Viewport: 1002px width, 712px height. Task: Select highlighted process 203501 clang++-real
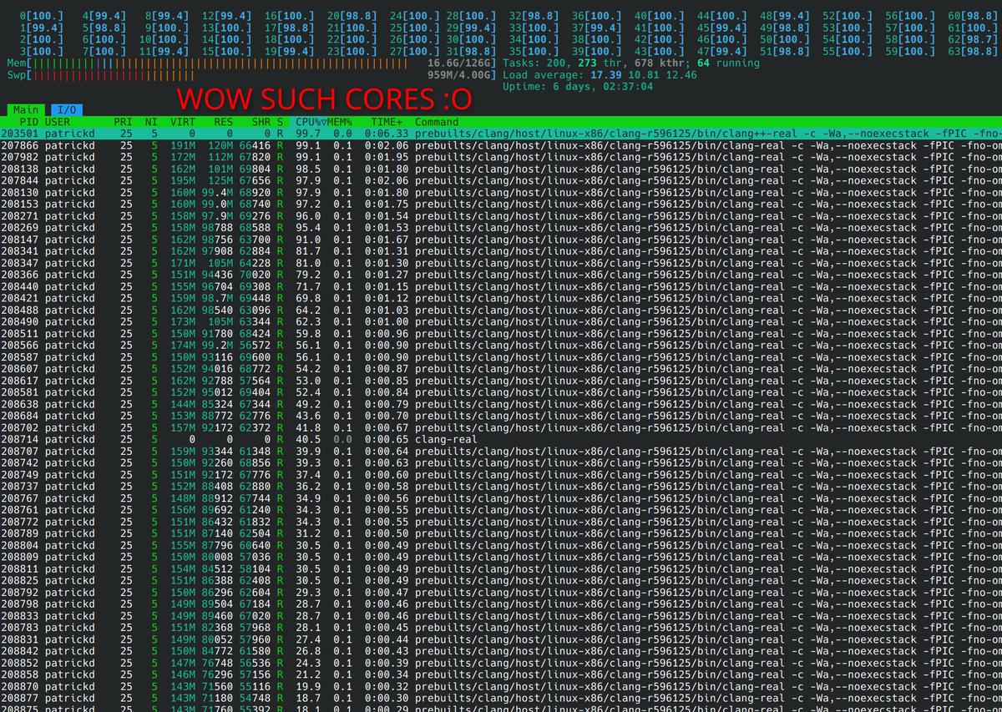click(501, 134)
